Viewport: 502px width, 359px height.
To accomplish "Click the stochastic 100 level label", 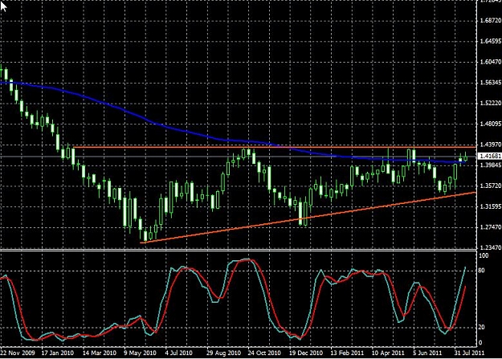I will pos(484,255).
